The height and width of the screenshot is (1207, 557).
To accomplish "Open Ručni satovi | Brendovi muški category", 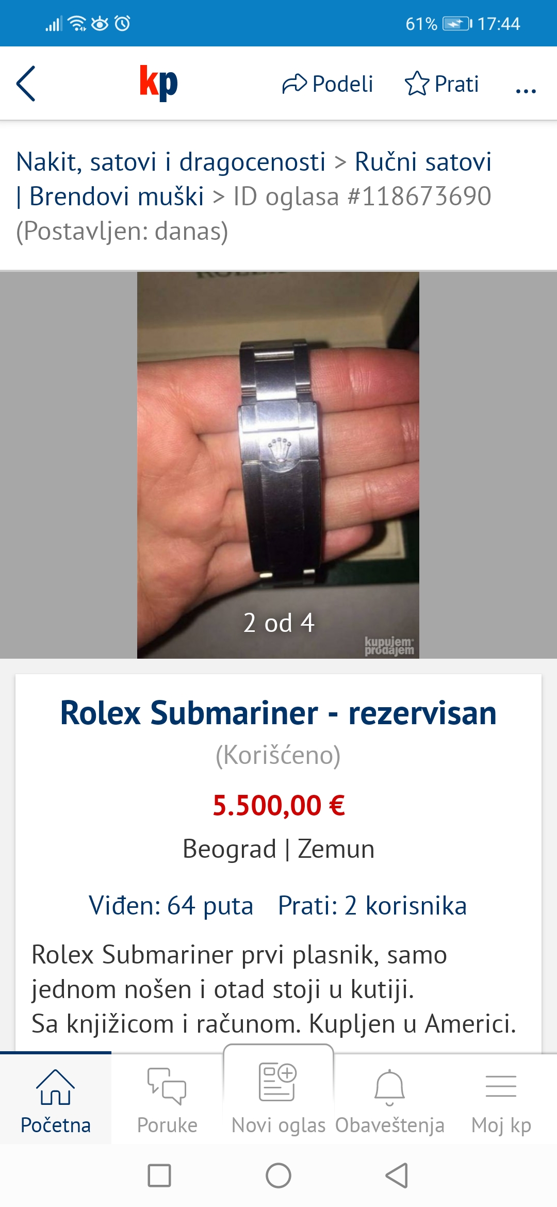I will [x=254, y=178].
